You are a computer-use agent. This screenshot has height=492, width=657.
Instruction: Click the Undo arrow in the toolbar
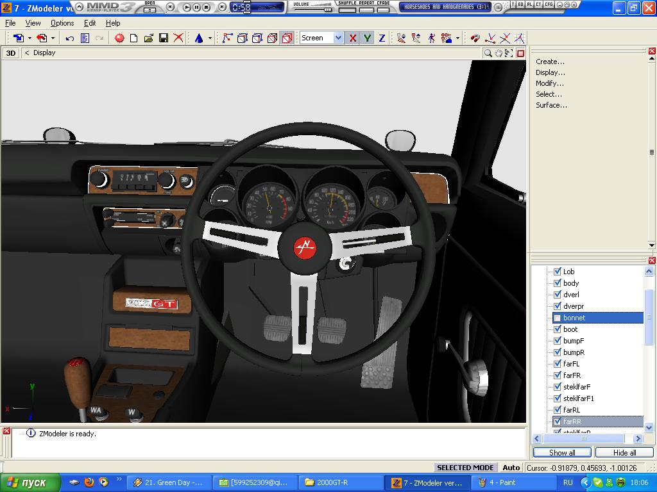coord(70,38)
